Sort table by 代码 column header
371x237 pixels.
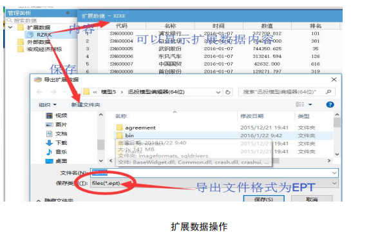click(x=121, y=26)
